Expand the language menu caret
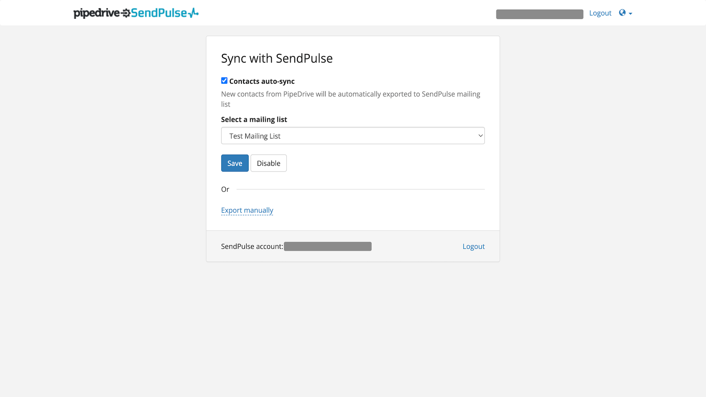The width and height of the screenshot is (706, 397). point(631,14)
